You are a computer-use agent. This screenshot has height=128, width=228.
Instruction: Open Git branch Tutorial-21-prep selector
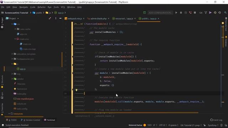pos(191,125)
